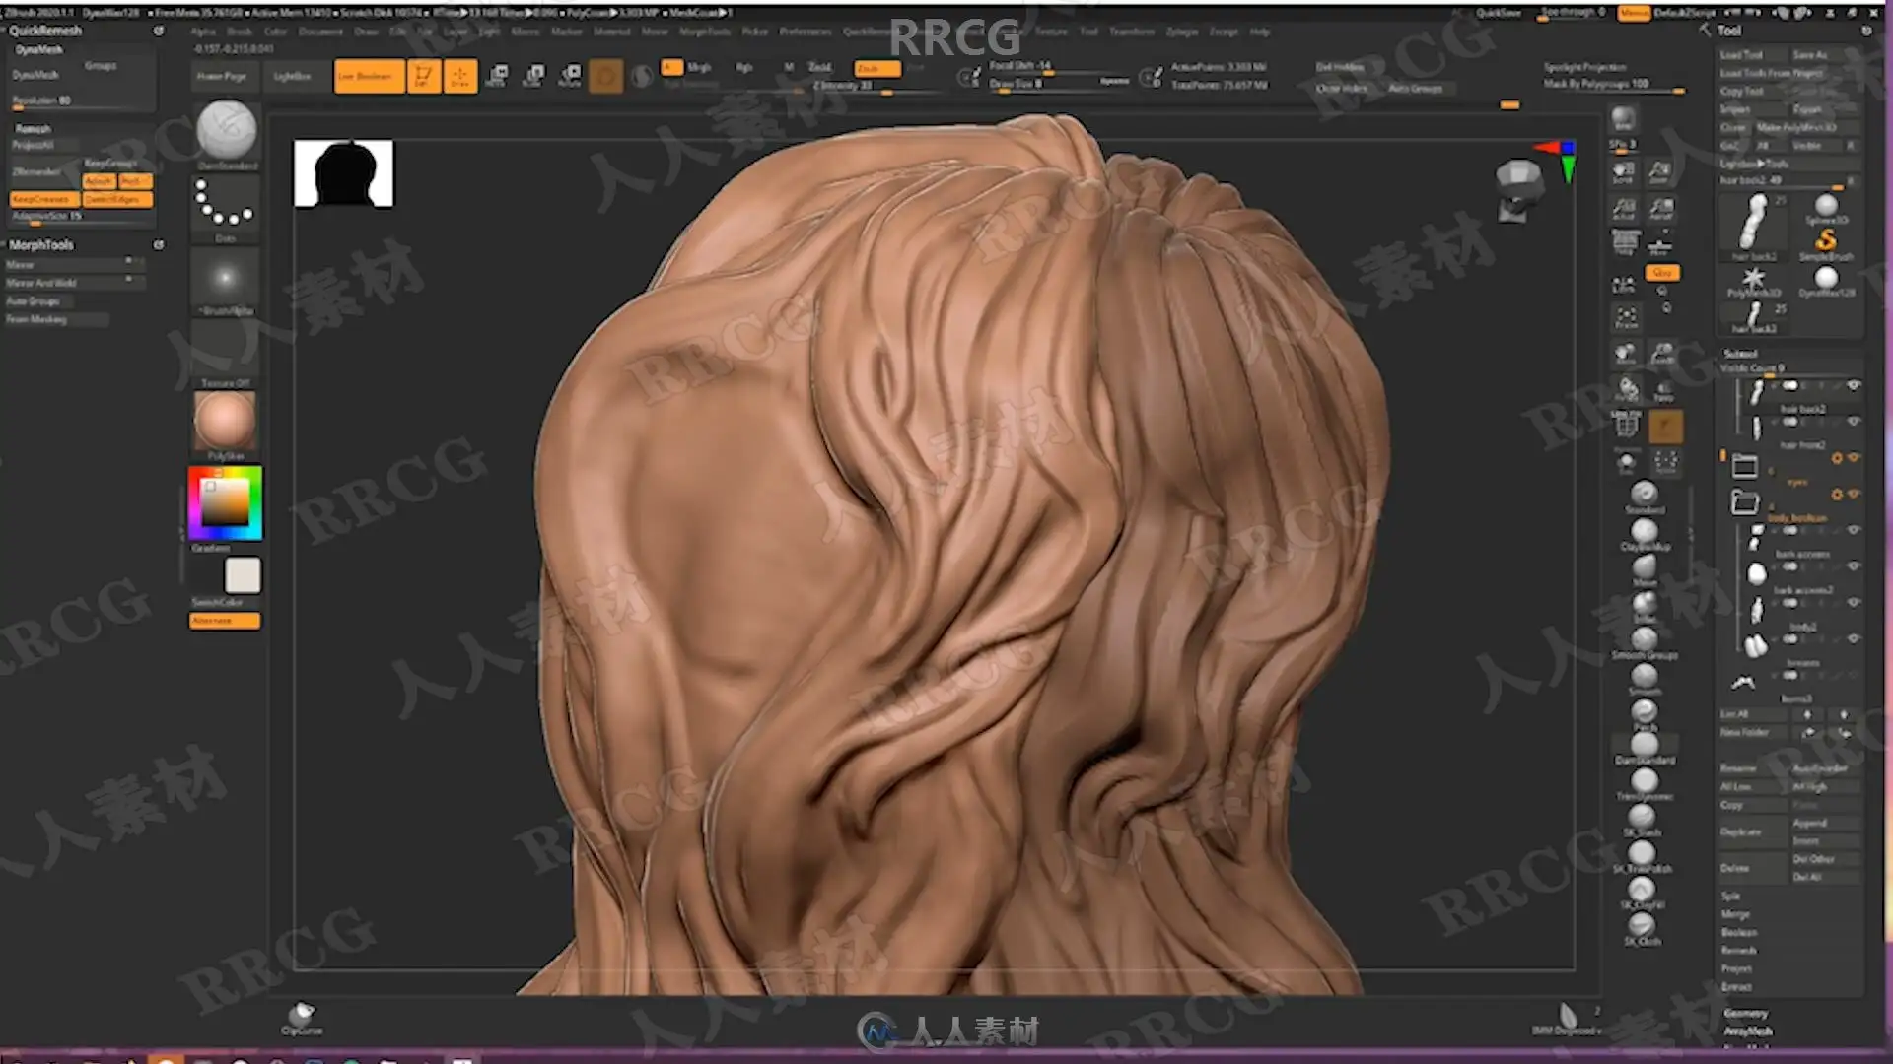Open the Preferences menu
Screen dimensions: 1893x1064
point(806,32)
